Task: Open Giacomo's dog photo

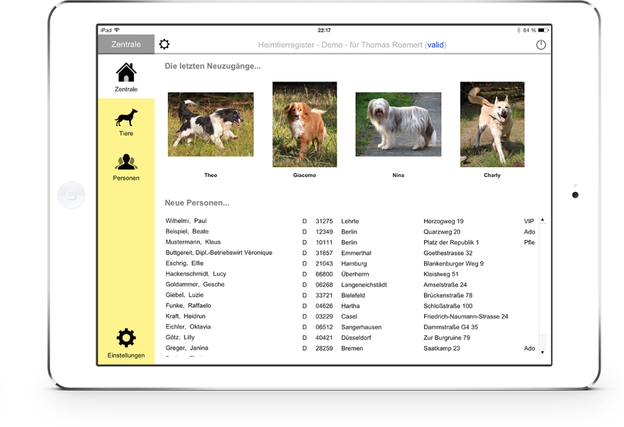Action: [x=305, y=124]
